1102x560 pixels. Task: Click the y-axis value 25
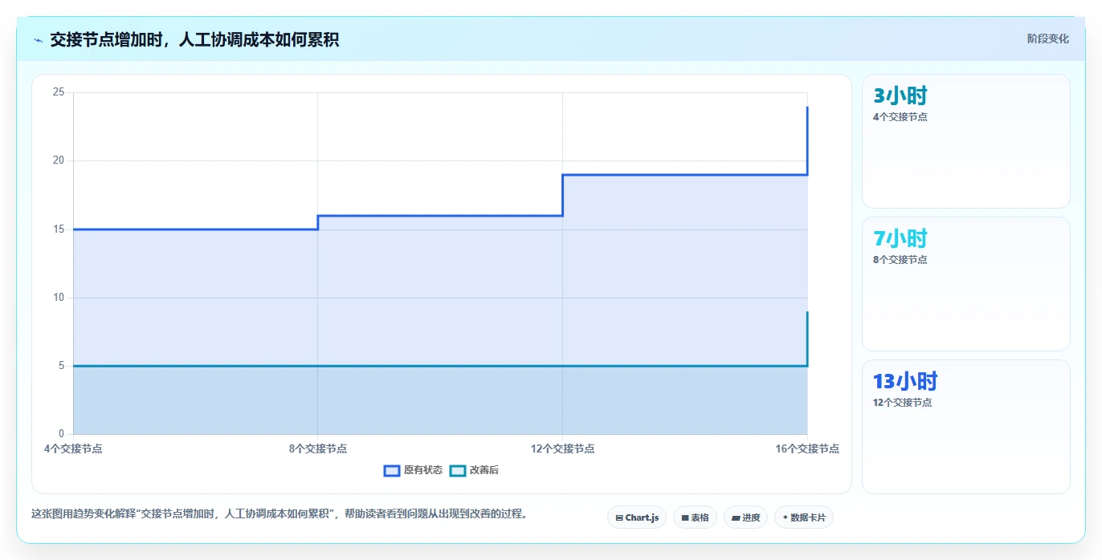pyautogui.click(x=59, y=92)
